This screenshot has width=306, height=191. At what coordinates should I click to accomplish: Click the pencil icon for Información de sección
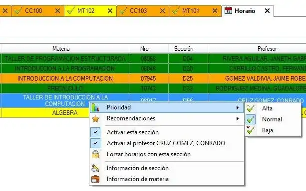(x=95, y=168)
